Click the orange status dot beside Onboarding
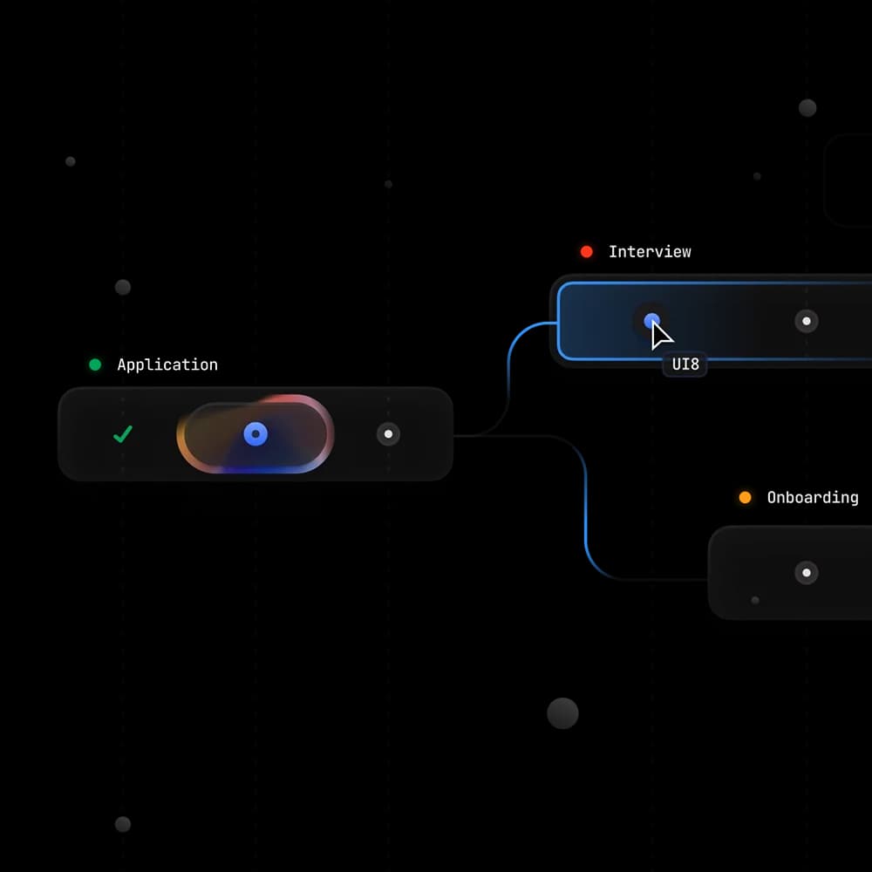Viewport: 872px width, 872px height. tap(745, 498)
